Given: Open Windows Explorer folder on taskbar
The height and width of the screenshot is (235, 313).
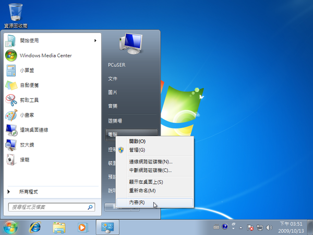Looking at the screenshot, I should click(x=59, y=228).
